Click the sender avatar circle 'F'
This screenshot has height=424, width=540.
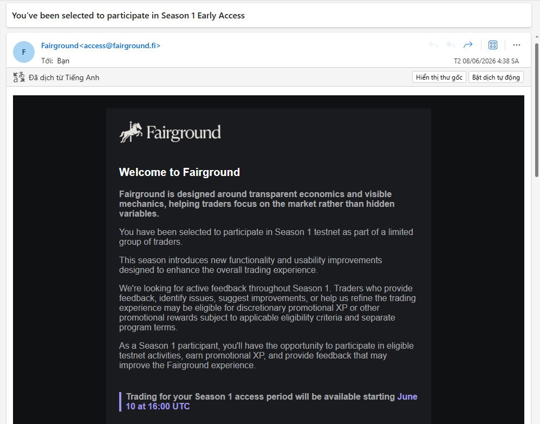tap(24, 52)
